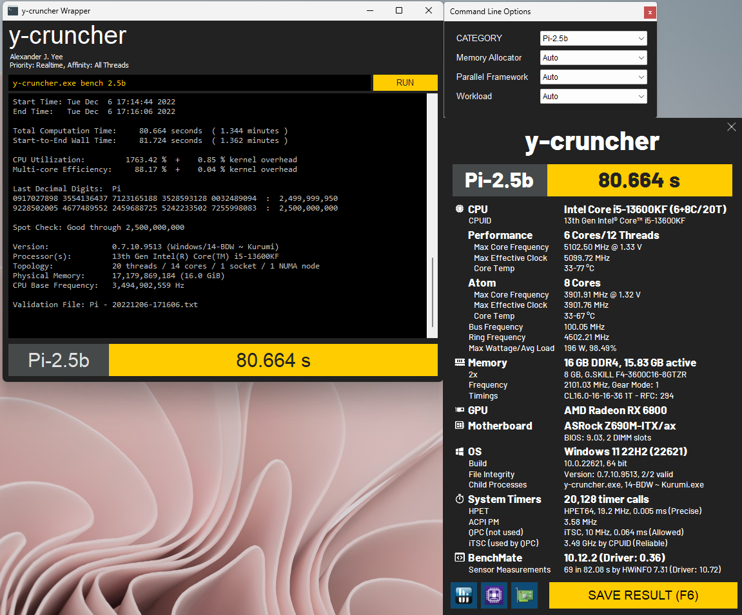Close the y-cruncher Wrapper window
Image resolution: width=742 pixels, height=615 pixels.
pyautogui.click(x=429, y=10)
